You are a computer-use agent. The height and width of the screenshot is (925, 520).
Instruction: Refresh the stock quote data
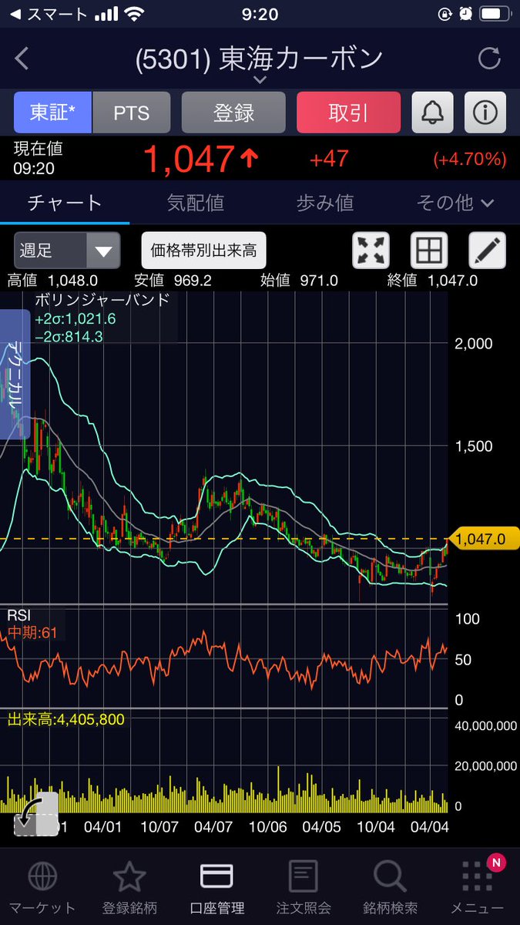[489, 59]
